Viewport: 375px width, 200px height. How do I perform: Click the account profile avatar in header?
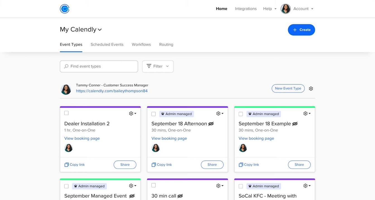click(286, 9)
